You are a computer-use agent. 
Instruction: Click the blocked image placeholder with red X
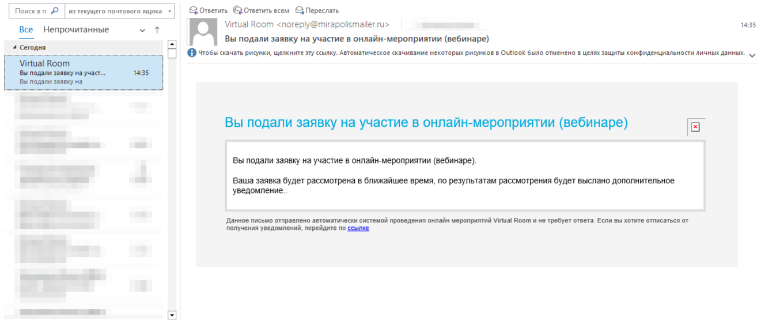point(695,127)
